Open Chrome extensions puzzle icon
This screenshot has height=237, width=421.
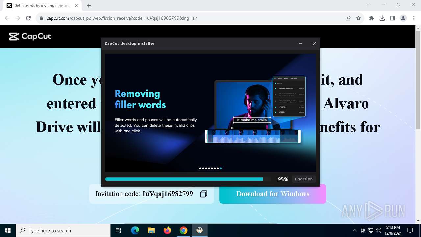point(372,18)
